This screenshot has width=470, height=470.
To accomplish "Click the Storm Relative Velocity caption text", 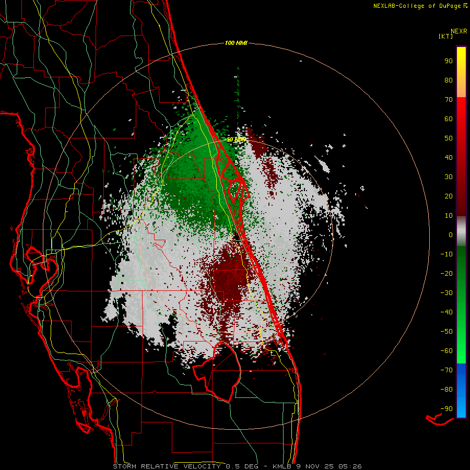I will click(237, 466).
